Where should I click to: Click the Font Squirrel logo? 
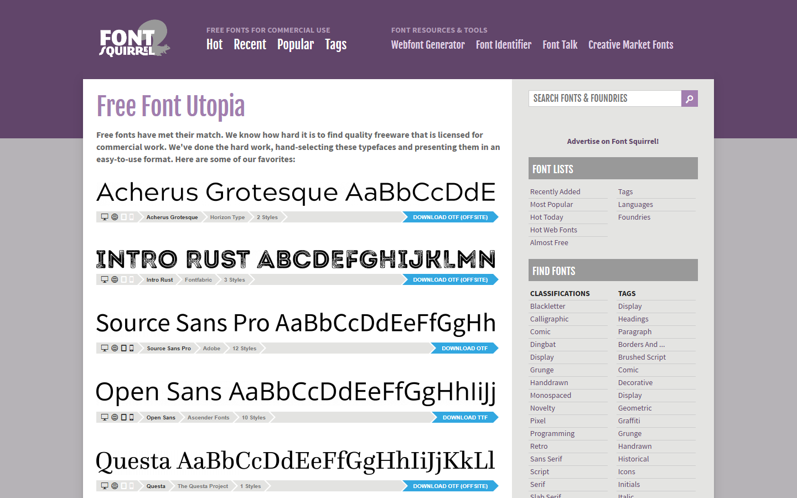134,39
